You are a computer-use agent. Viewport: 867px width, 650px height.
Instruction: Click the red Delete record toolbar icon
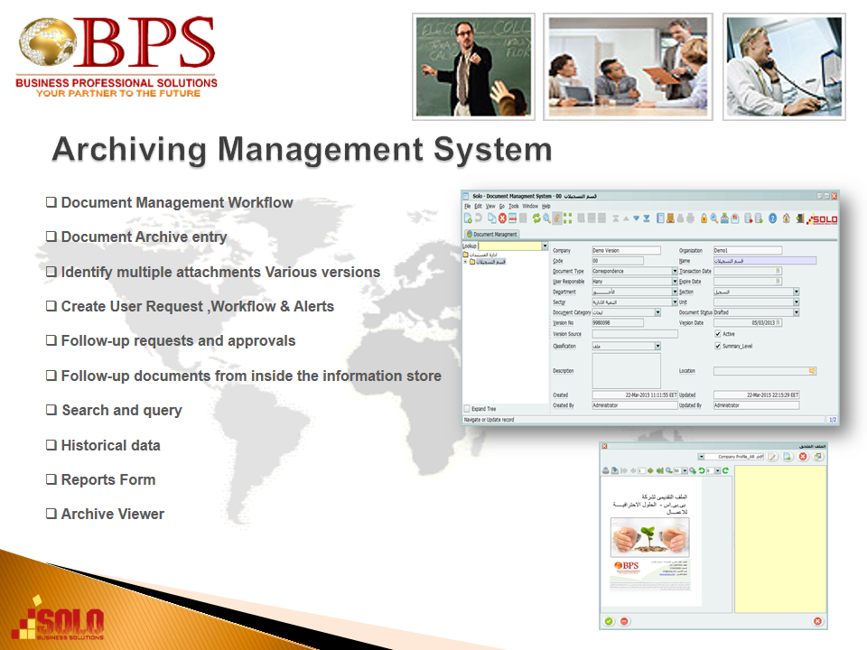[x=502, y=218]
